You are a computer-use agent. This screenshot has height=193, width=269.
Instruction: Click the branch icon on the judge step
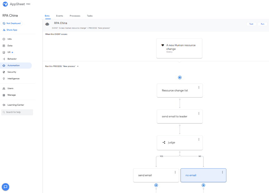(164, 143)
